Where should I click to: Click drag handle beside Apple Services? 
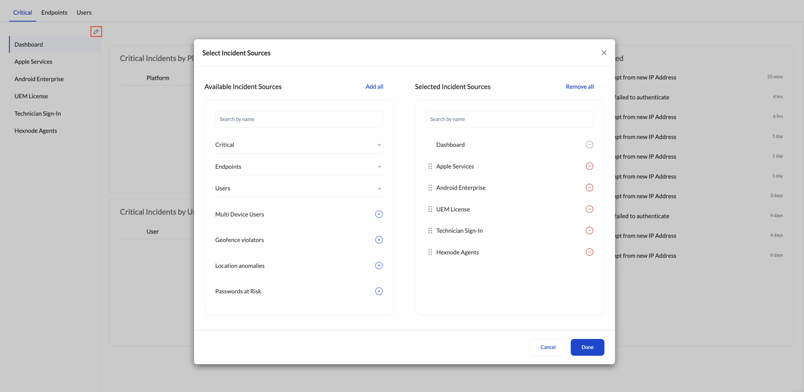pyautogui.click(x=430, y=166)
